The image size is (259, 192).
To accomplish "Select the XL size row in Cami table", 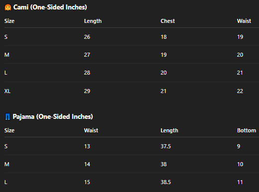I will coord(131,91).
